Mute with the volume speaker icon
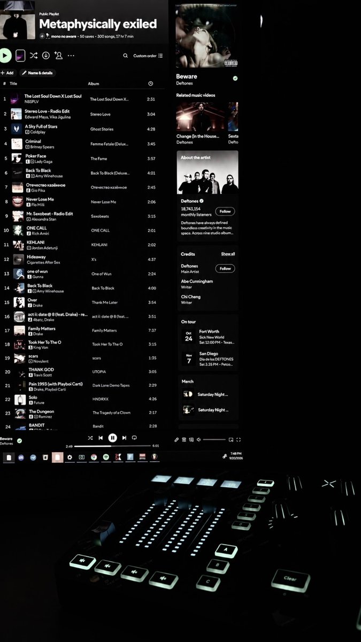The image size is (361, 642). click(x=198, y=440)
